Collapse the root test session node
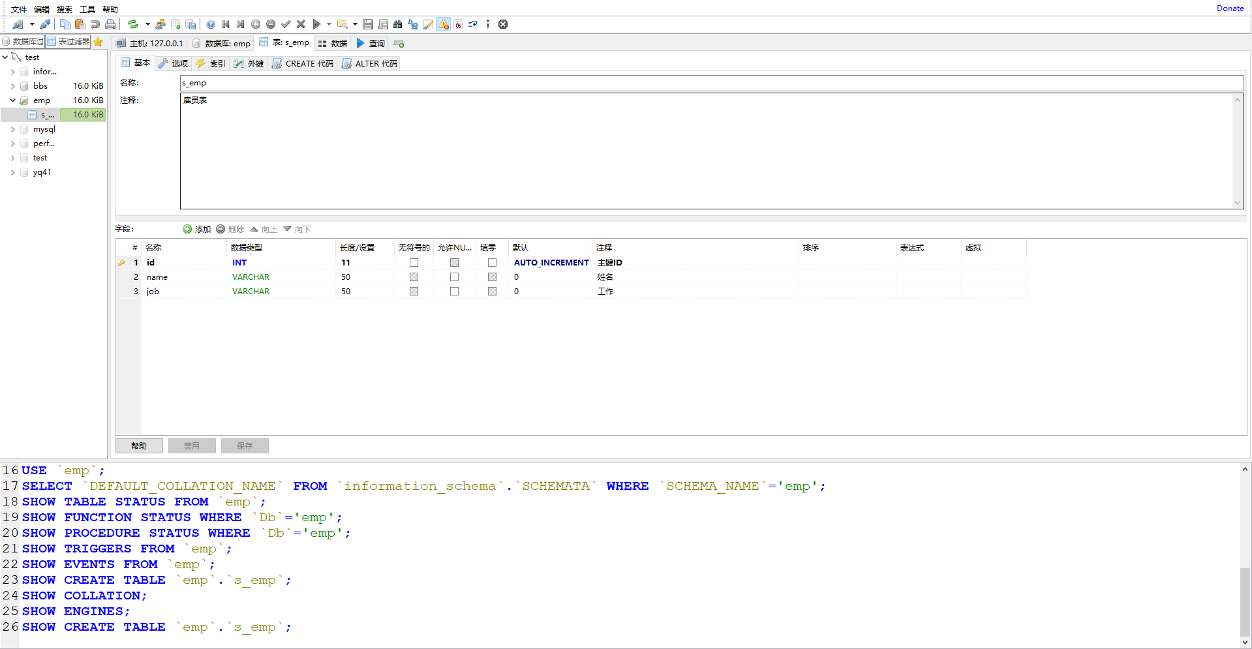This screenshot has width=1252, height=649. tap(5, 57)
